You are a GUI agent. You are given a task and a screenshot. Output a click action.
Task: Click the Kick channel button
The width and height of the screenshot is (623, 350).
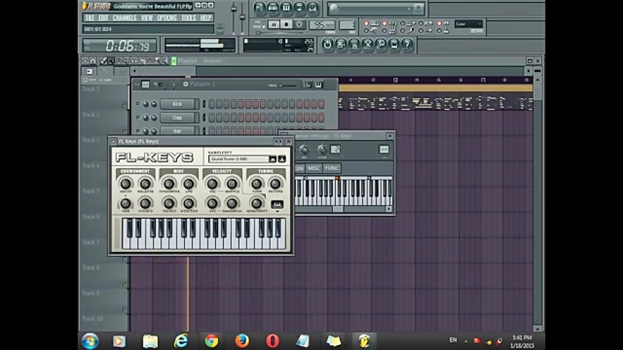click(177, 104)
